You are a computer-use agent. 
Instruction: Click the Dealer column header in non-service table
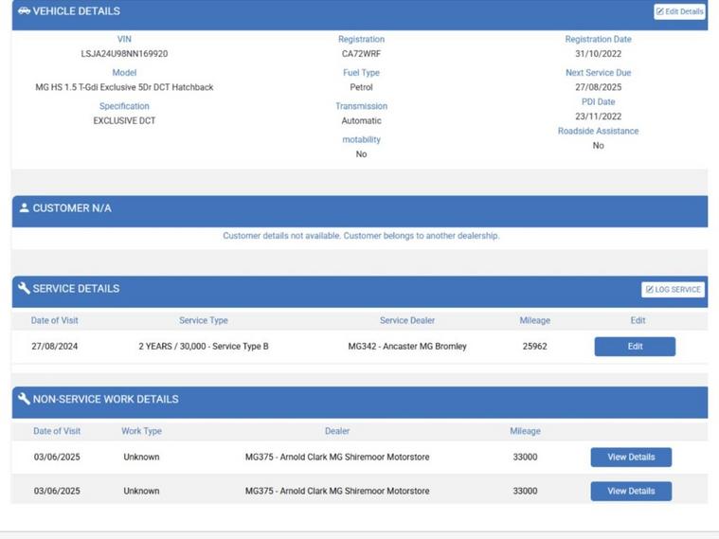[337, 431]
